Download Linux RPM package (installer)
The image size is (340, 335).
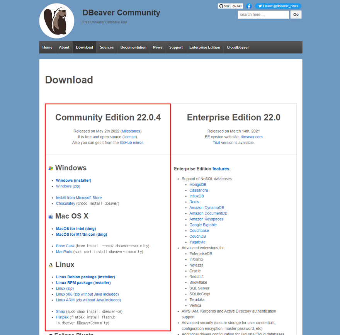(x=83, y=283)
